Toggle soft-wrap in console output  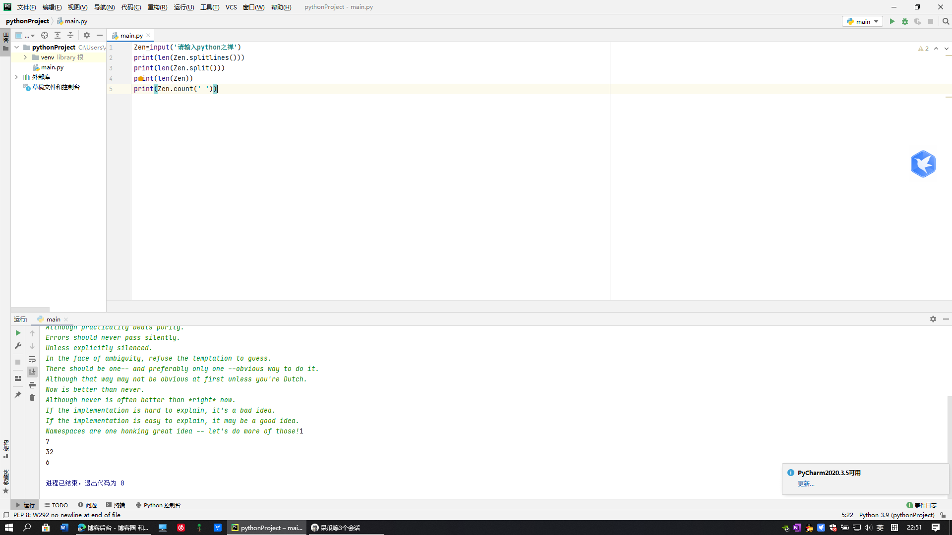pyautogui.click(x=32, y=359)
